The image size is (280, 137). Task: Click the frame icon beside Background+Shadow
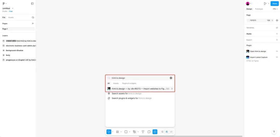point(4,51)
